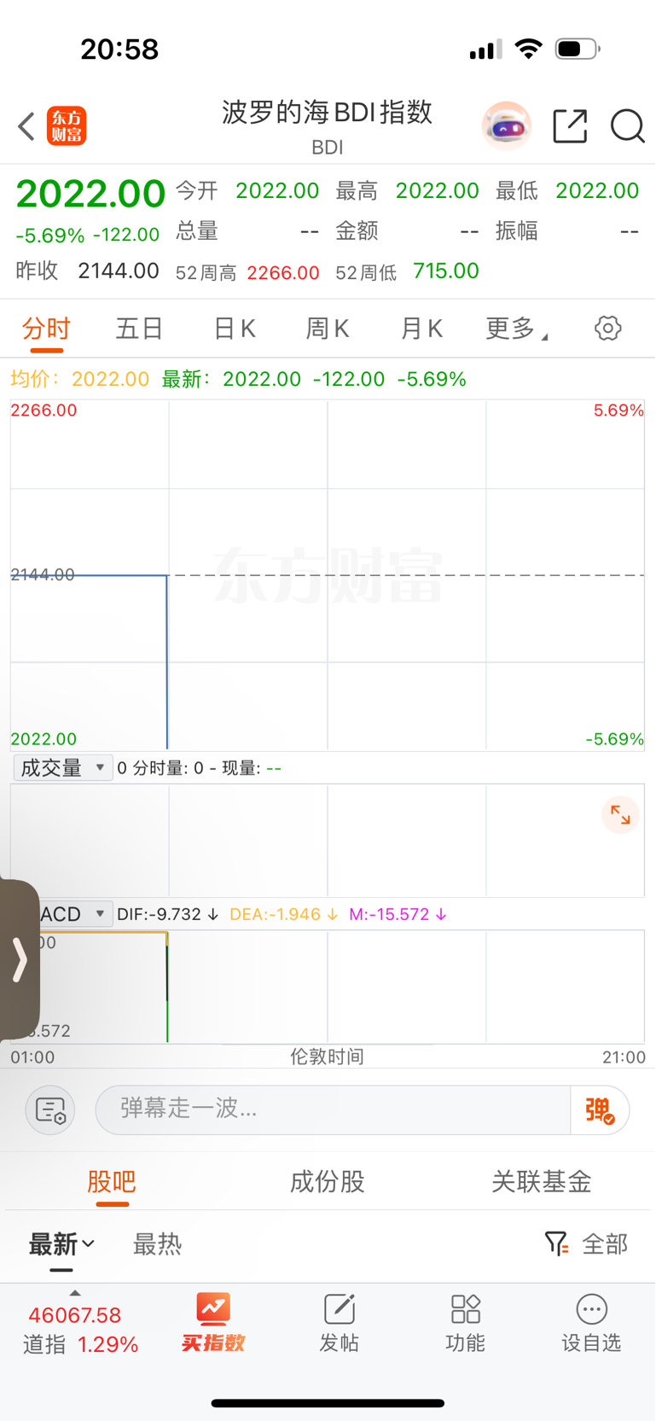
Task: Switch to the 日K tab
Action: click(x=234, y=329)
